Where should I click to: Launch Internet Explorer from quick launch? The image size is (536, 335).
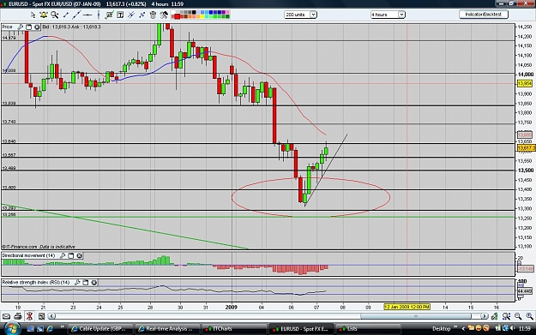tap(50, 329)
